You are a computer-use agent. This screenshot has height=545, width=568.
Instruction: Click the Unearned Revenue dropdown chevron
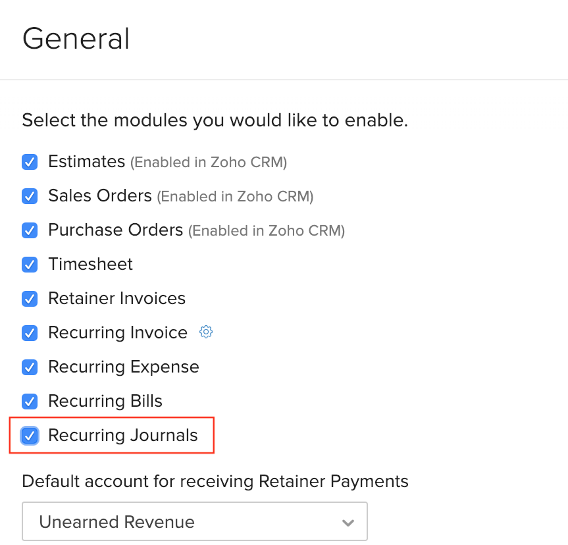[348, 521]
